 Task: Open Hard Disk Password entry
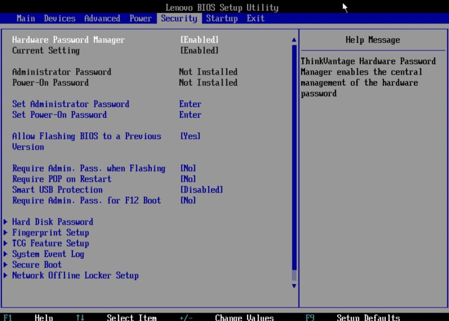pos(53,222)
